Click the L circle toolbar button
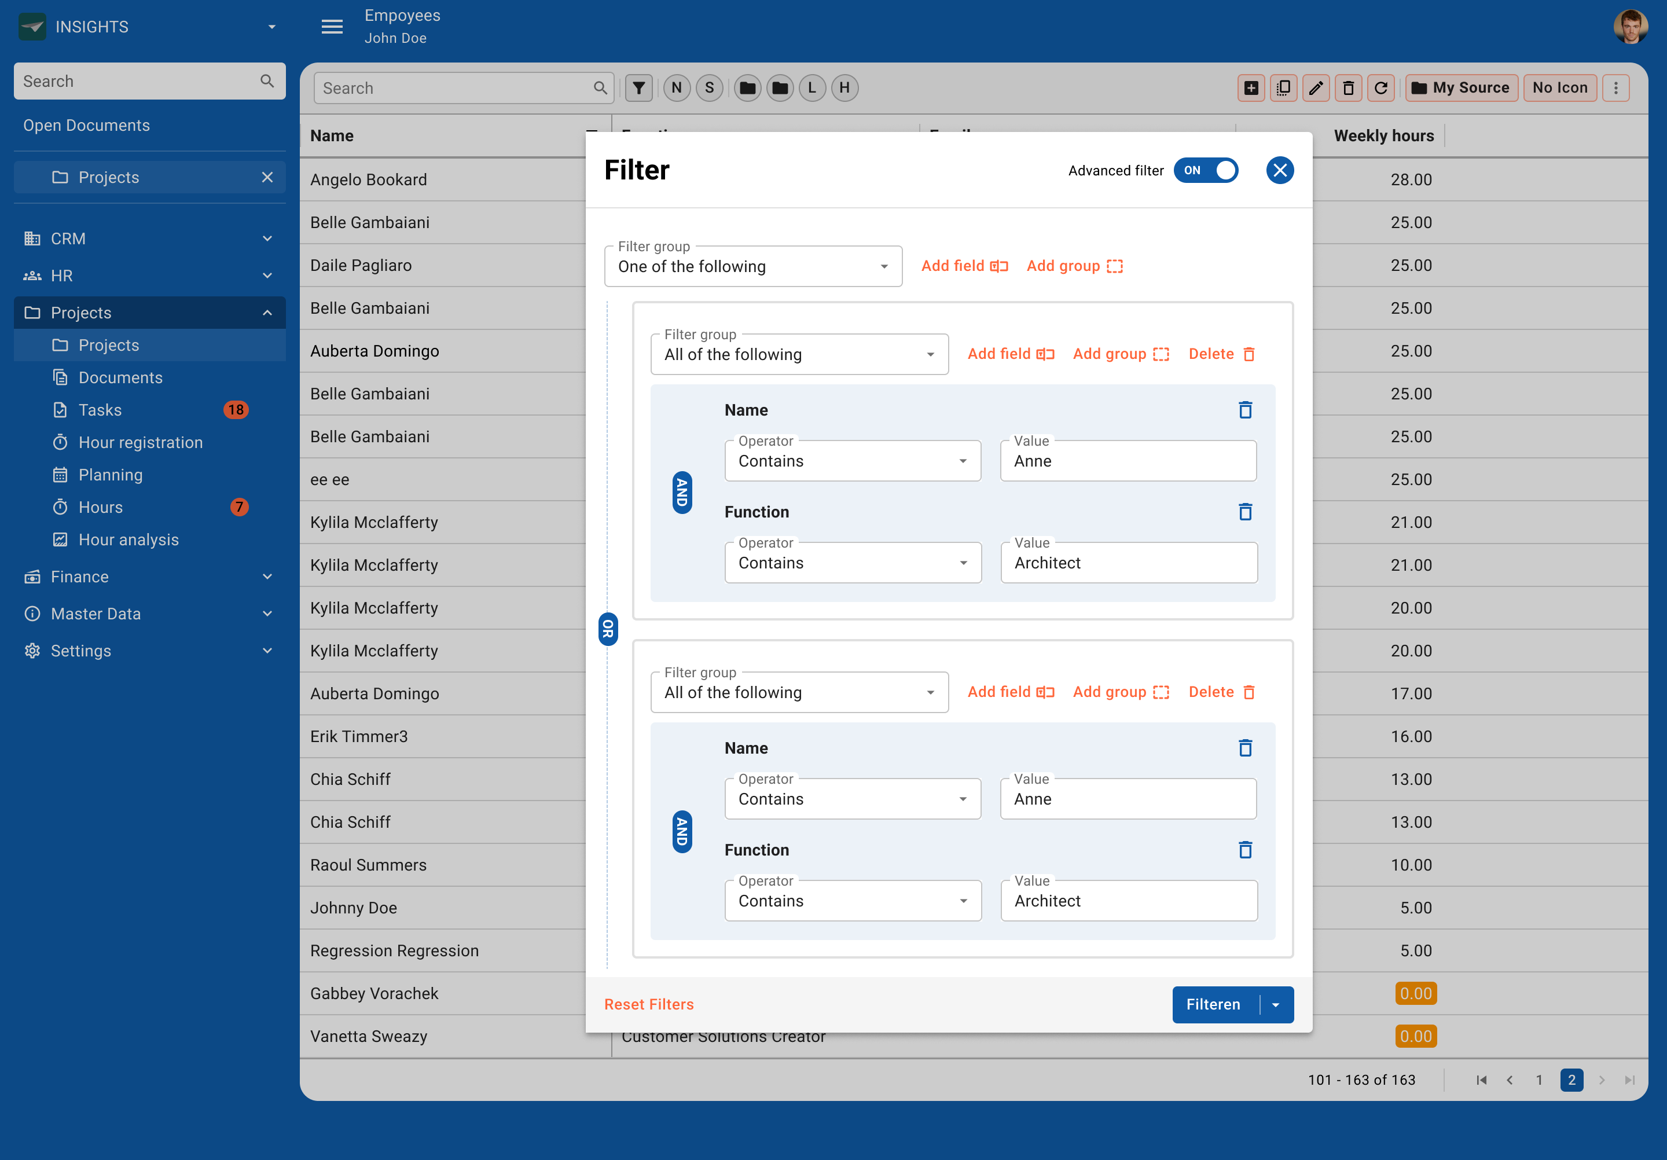This screenshot has height=1160, width=1667. (x=812, y=88)
